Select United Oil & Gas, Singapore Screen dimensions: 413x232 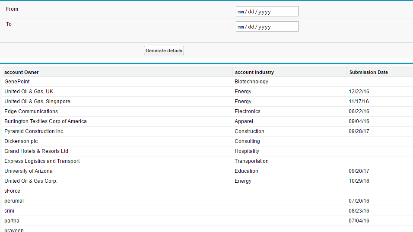click(37, 102)
